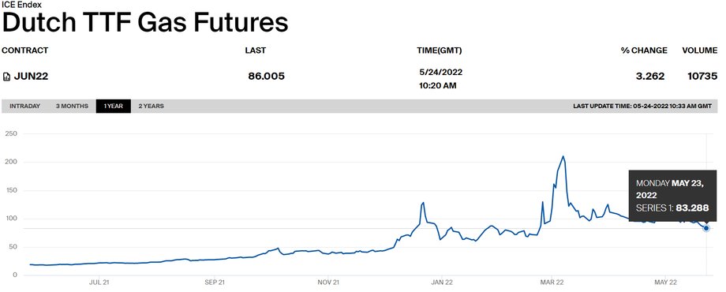The image size is (726, 292).
Task: Click the VOLUME column header
Action: pos(700,51)
